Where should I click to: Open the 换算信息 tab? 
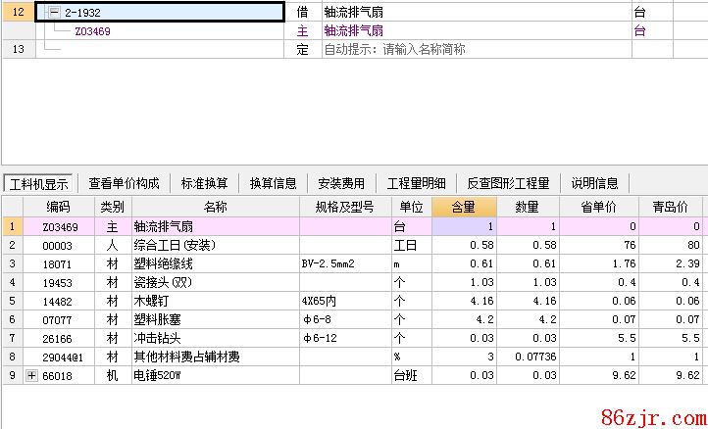click(273, 183)
